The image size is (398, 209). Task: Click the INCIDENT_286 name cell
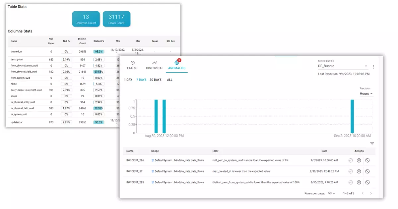135,160
